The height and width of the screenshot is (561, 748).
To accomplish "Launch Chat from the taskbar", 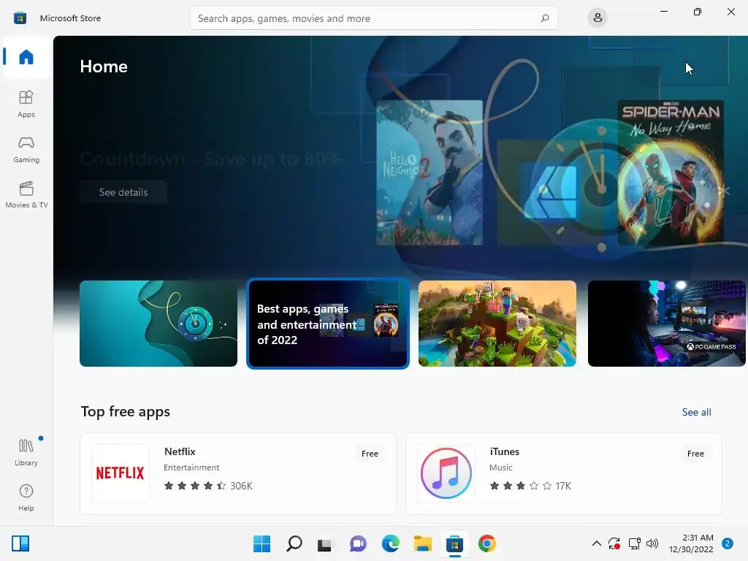I will pos(358,543).
